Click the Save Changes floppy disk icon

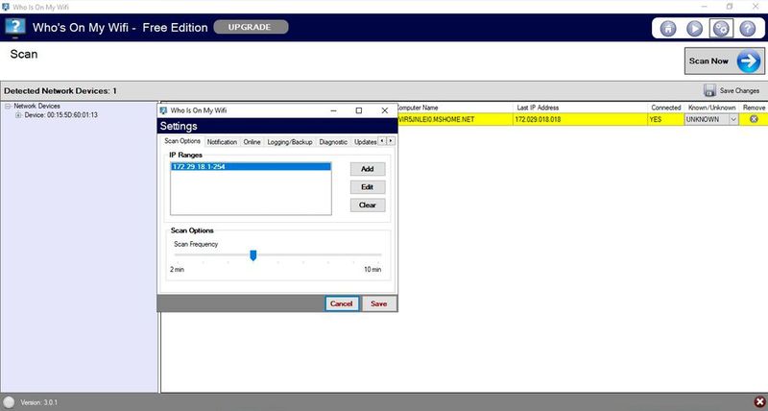click(709, 90)
